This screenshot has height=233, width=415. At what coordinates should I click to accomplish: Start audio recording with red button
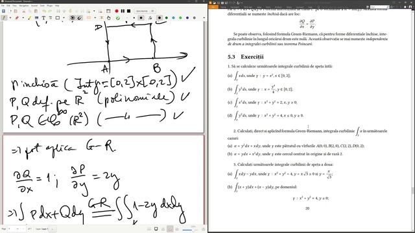pyautogui.click(x=117, y=11)
